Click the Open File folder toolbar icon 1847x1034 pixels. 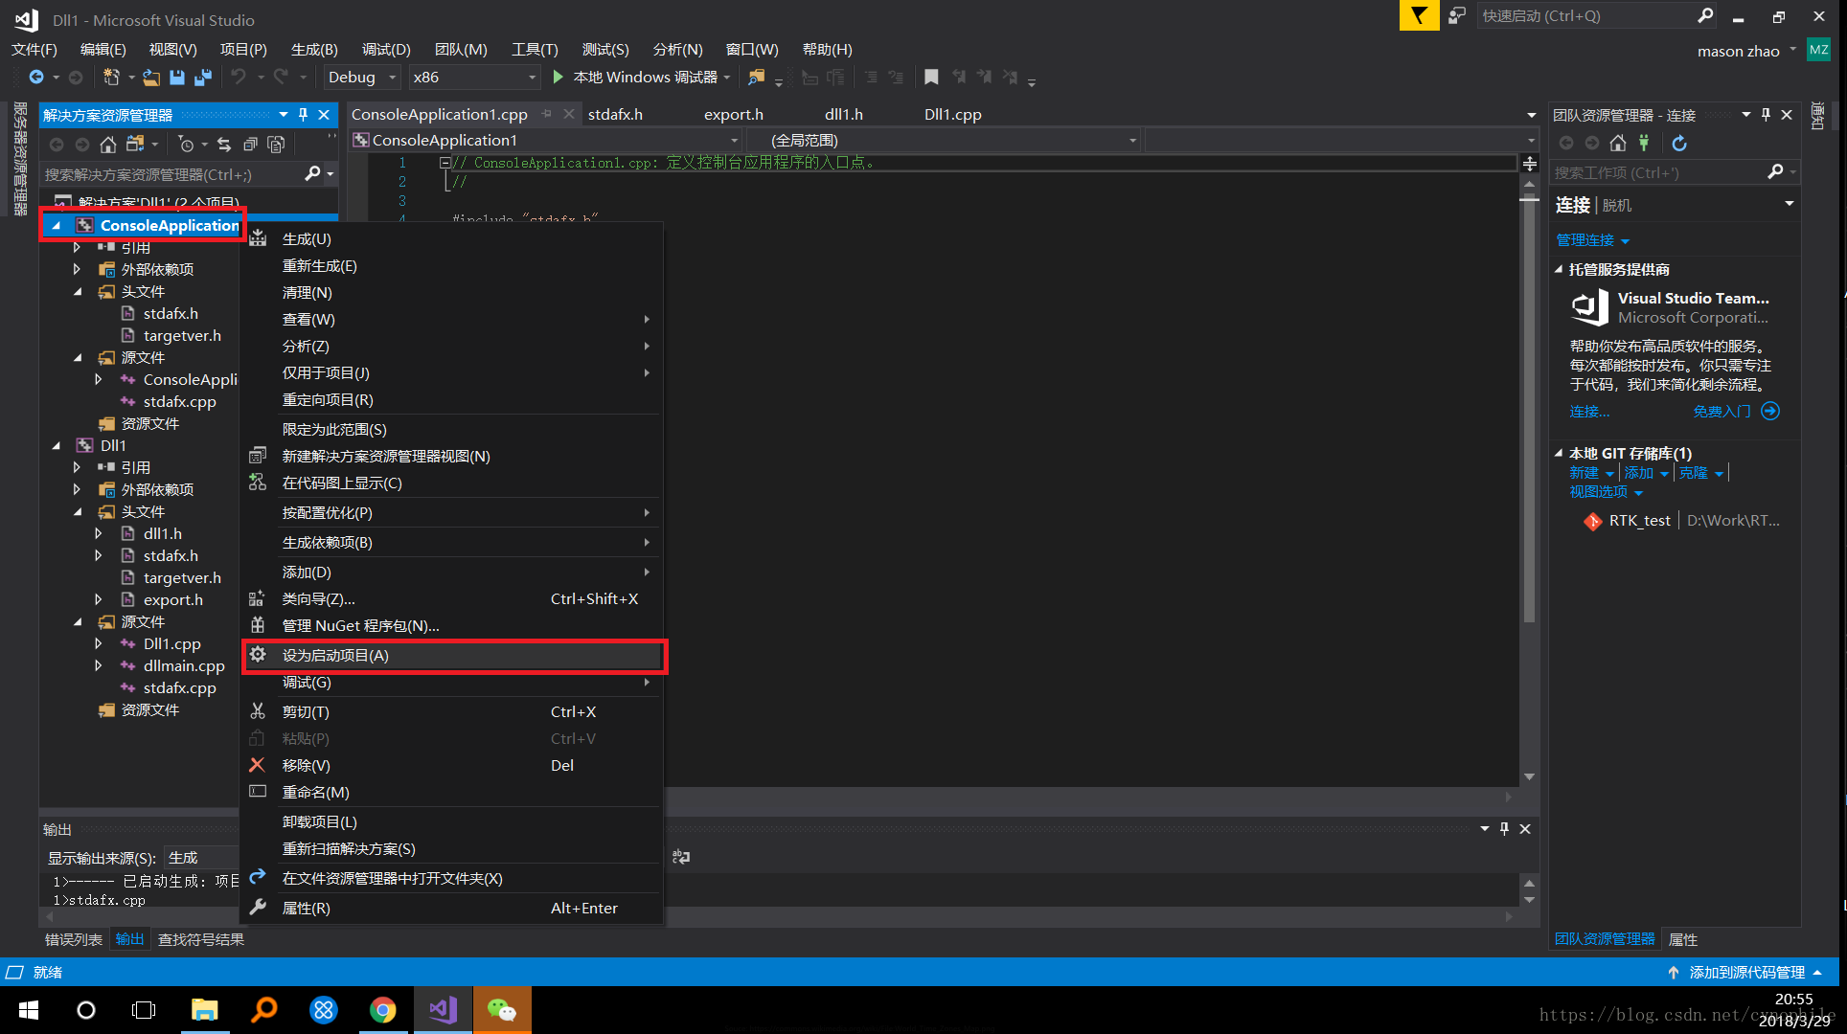[151, 78]
